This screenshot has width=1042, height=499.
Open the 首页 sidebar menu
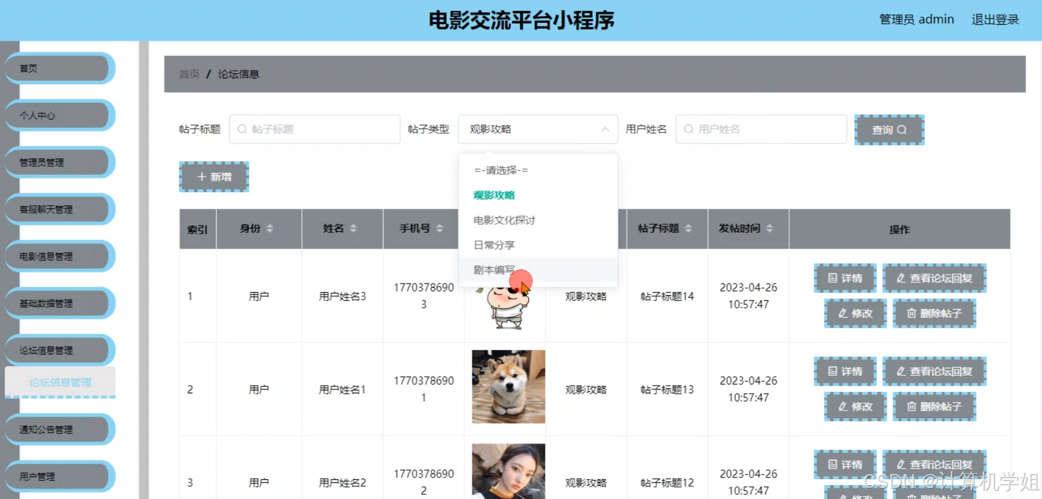pos(60,68)
